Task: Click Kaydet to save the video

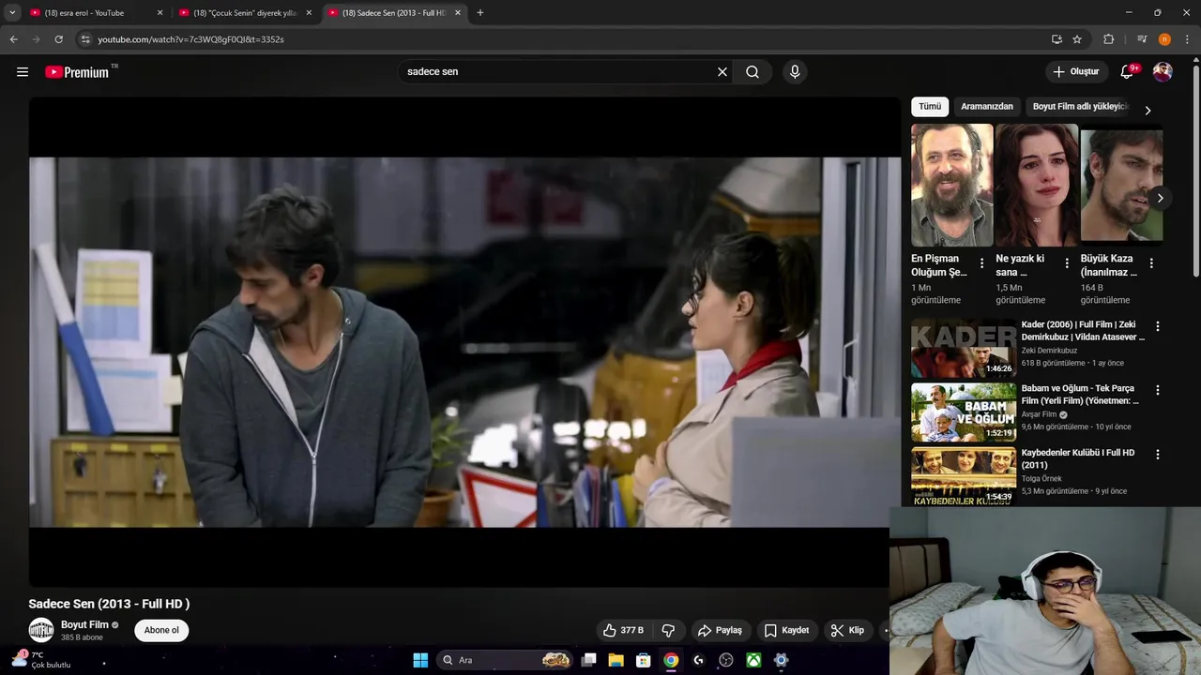Action: [x=786, y=630]
